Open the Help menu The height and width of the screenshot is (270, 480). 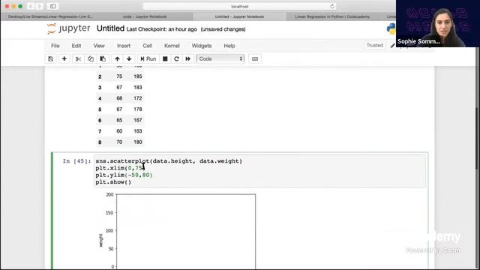click(229, 46)
